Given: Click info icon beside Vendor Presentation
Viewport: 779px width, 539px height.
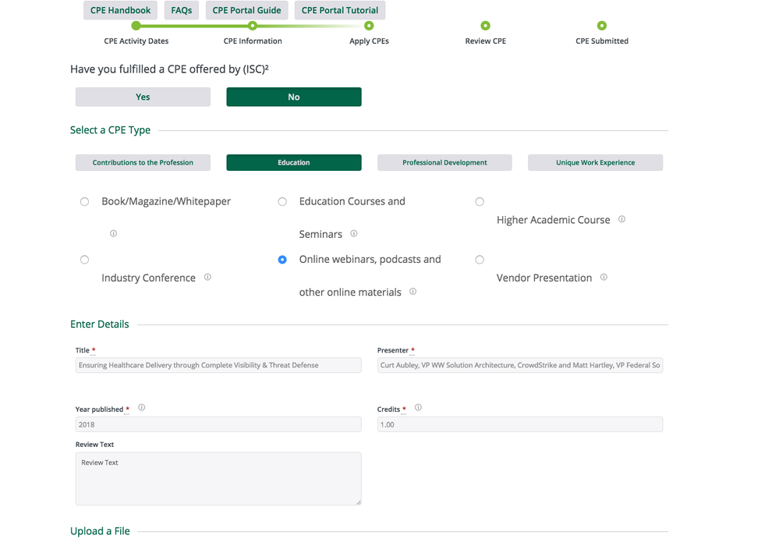Looking at the screenshot, I should pyautogui.click(x=604, y=277).
